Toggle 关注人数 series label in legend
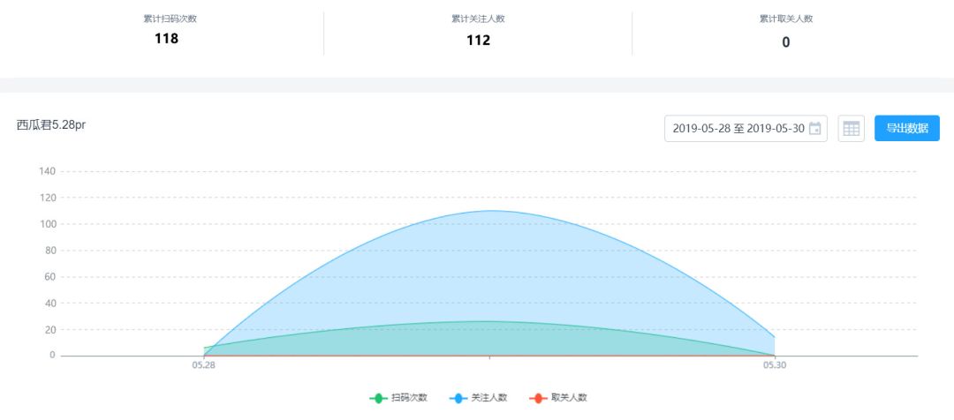Viewport: 954px width, 420px height. point(489,398)
